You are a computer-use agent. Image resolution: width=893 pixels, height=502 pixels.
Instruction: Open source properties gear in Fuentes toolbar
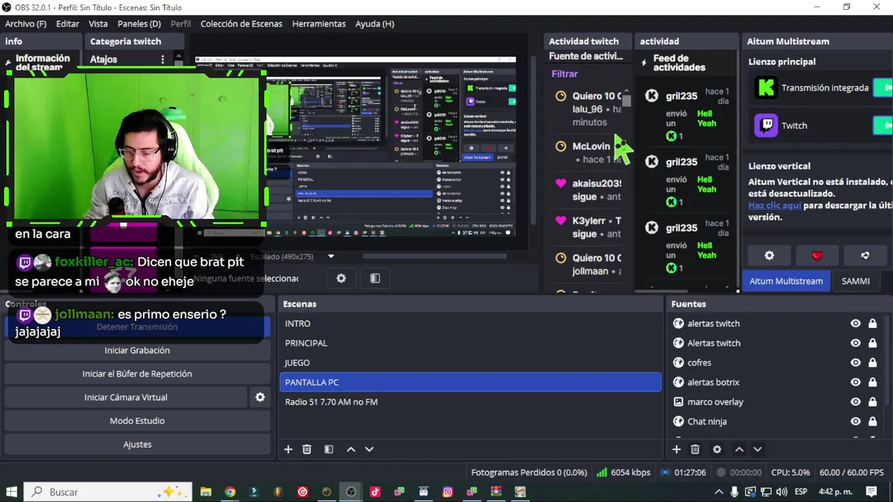point(716,450)
